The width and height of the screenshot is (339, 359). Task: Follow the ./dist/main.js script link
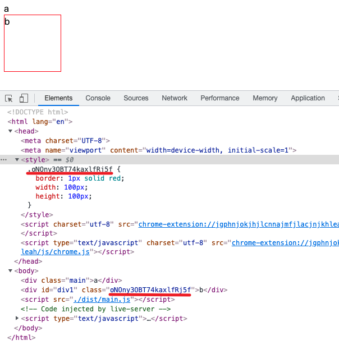[x=102, y=300]
